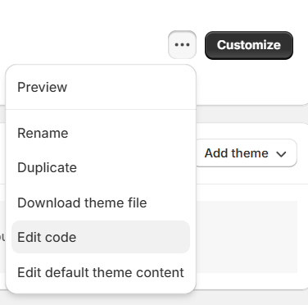Click Download theme file
Viewport: 308px width, 305px height.
coord(101,203)
